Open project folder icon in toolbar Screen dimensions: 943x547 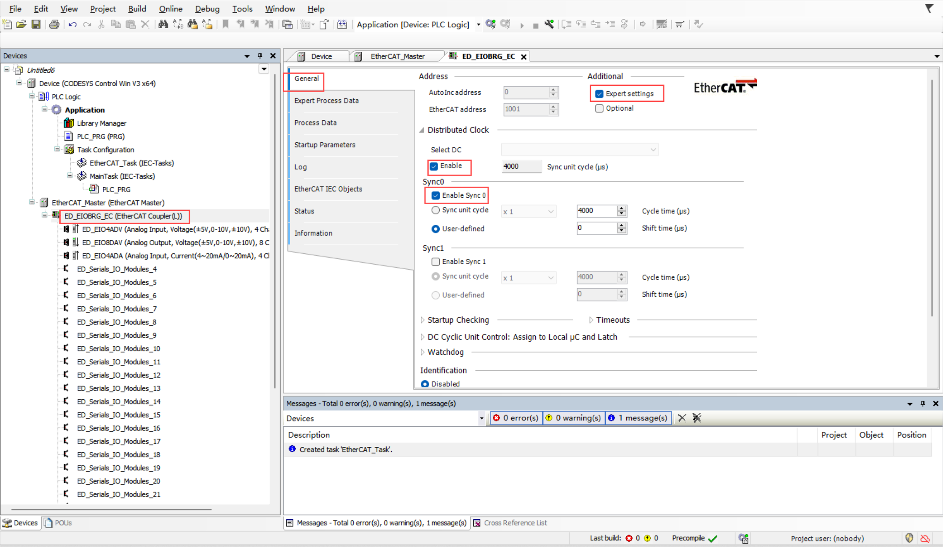(21, 24)
